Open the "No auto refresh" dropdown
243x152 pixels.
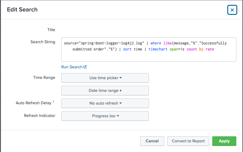tap(105, 103)
